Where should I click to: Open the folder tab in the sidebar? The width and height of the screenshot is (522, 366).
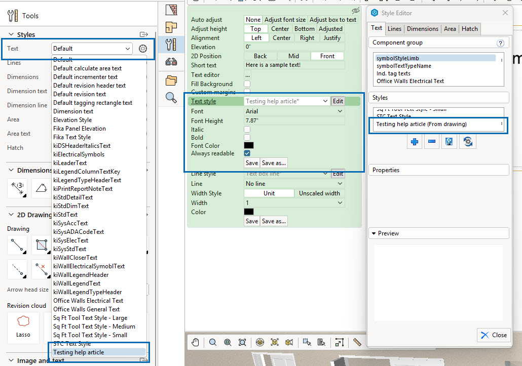point(171,80)
